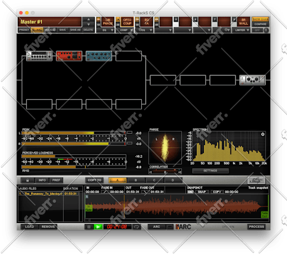287x254 pixels.
Task: Select the red Opto Compressor module in chain
Action: (x=69, y=56)
